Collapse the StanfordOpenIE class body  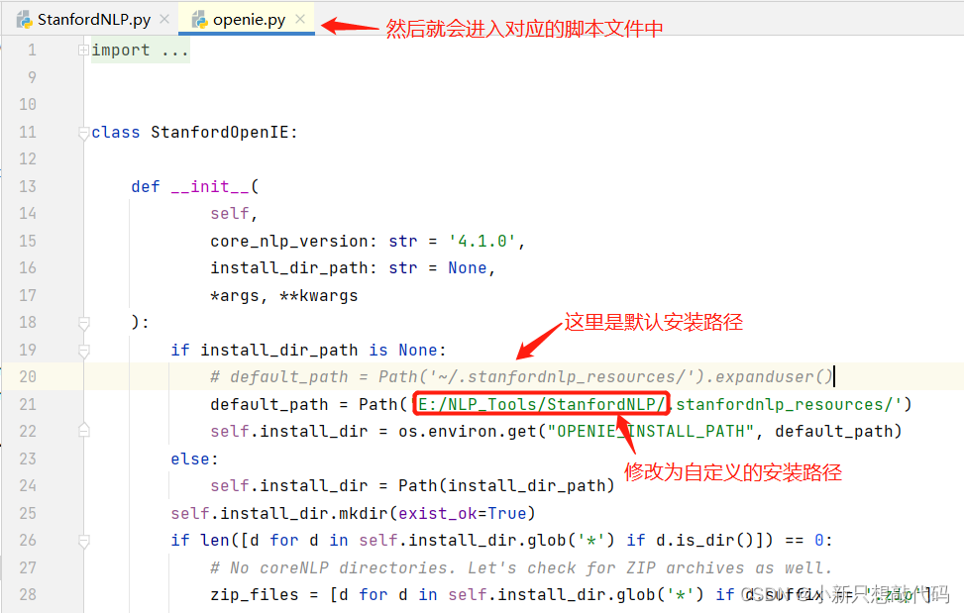click(84, 132)
